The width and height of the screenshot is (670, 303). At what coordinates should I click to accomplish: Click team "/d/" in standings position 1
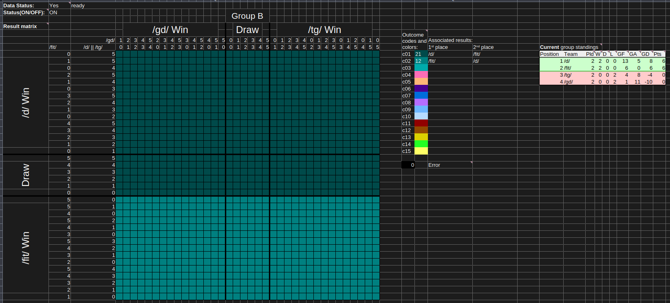point(567,61)
